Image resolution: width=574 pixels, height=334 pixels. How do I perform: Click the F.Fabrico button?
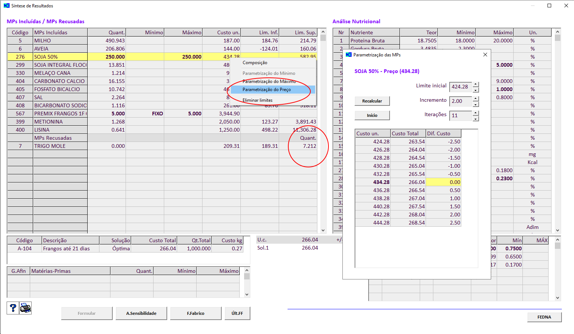(196, 313)
